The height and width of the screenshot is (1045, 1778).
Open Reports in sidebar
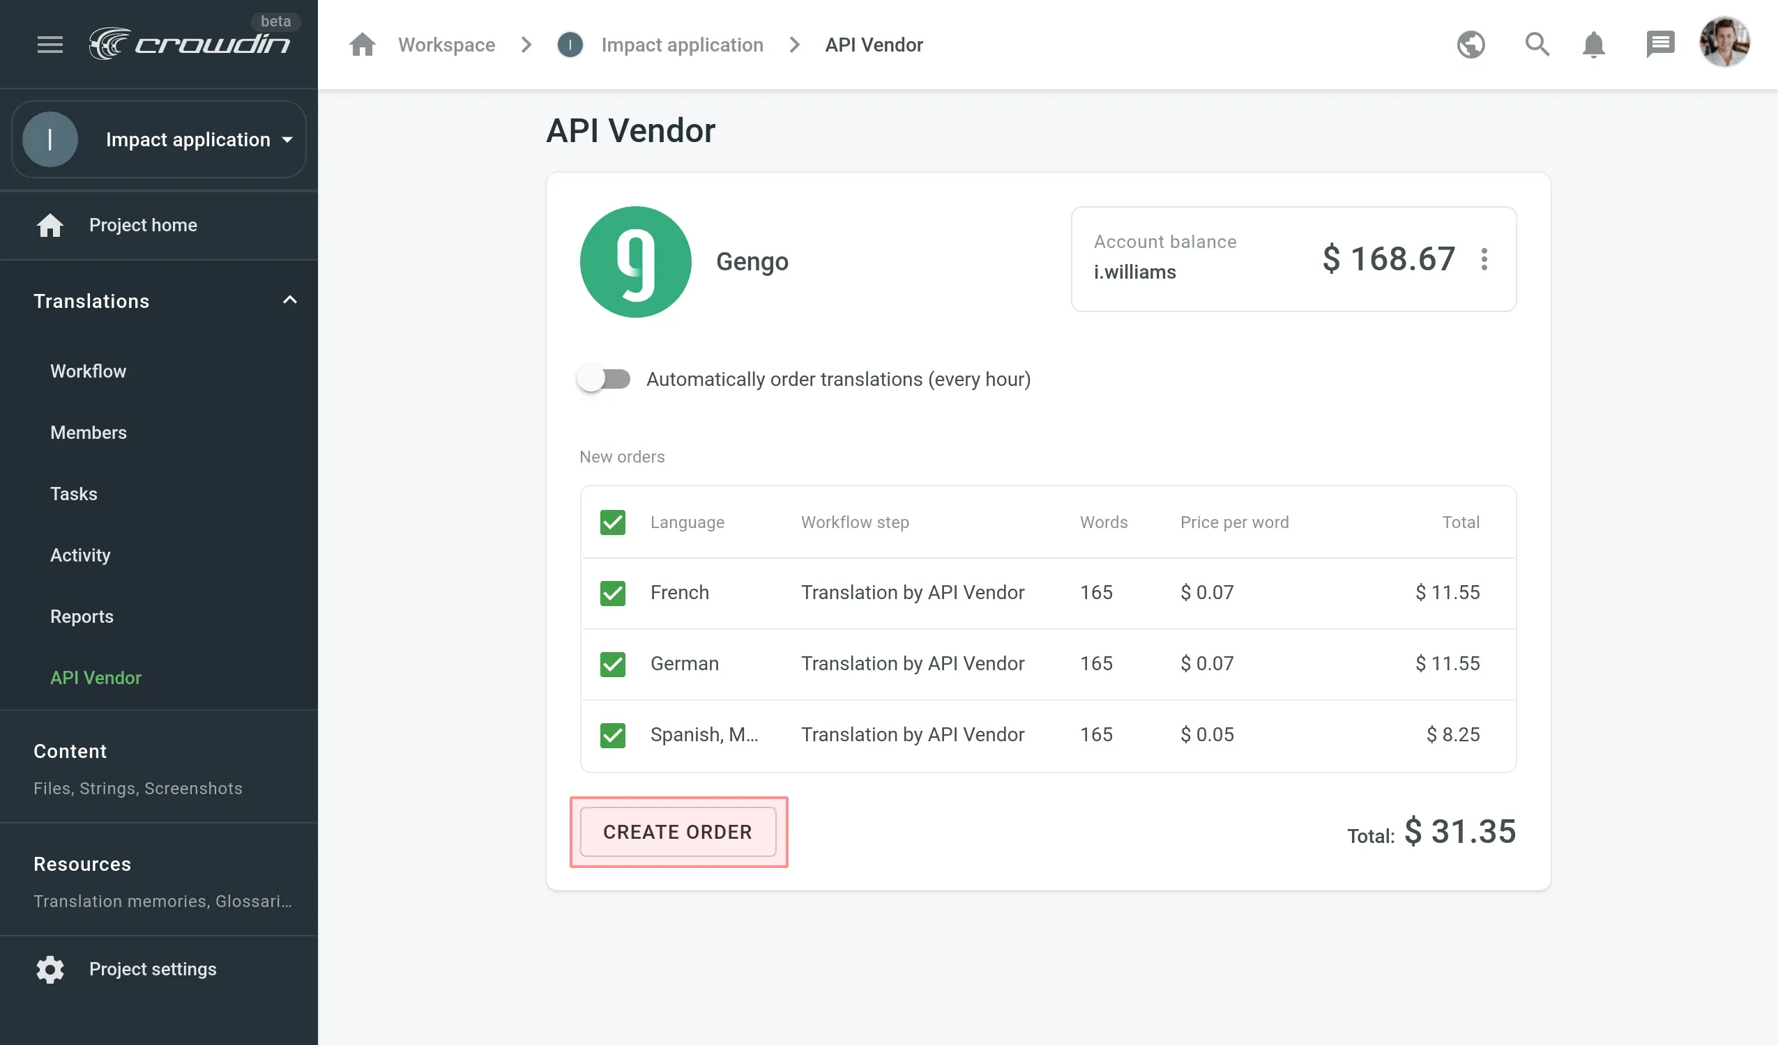point(82,617)
